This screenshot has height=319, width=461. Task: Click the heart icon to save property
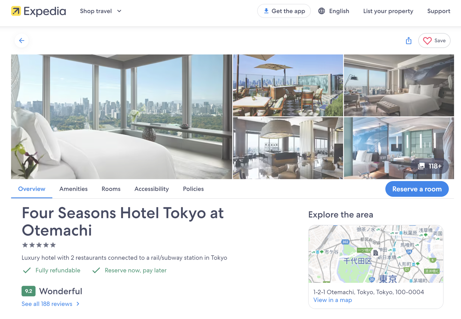(x=427, y=41)
